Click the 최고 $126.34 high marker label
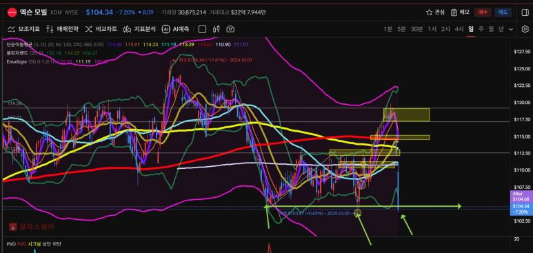533x253 pixels. click(212, 60)
